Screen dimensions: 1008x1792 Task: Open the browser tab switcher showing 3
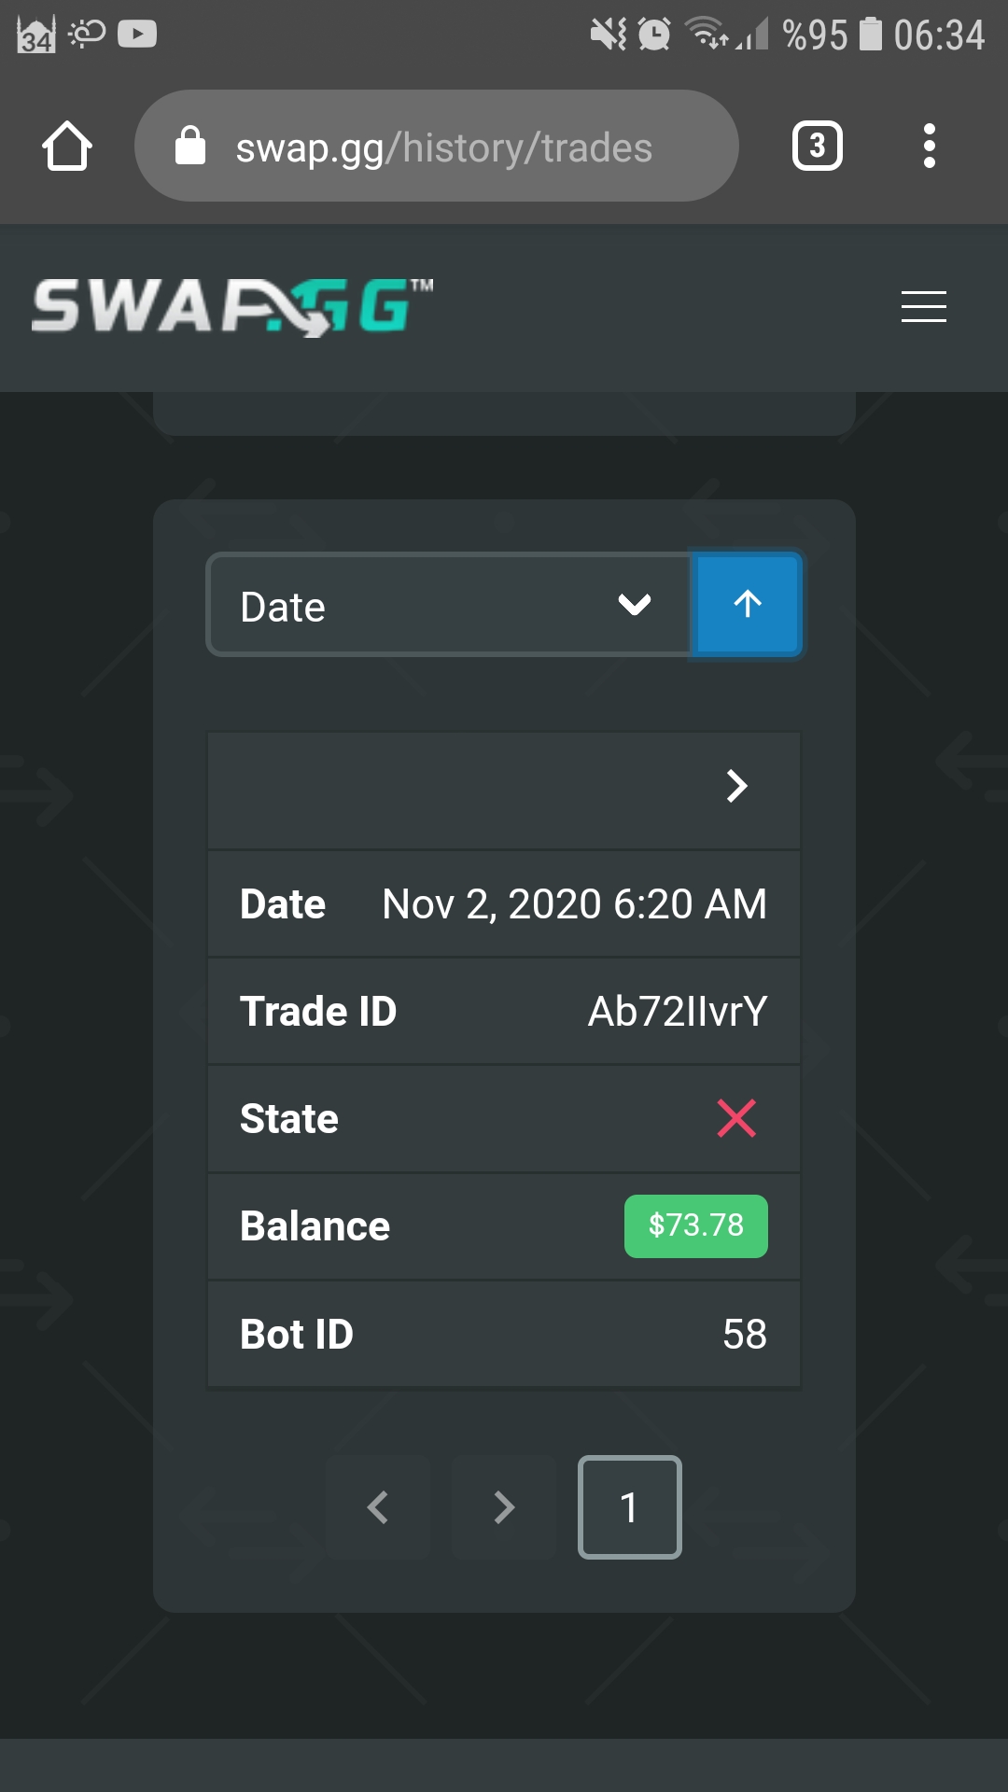coord(817,146)
